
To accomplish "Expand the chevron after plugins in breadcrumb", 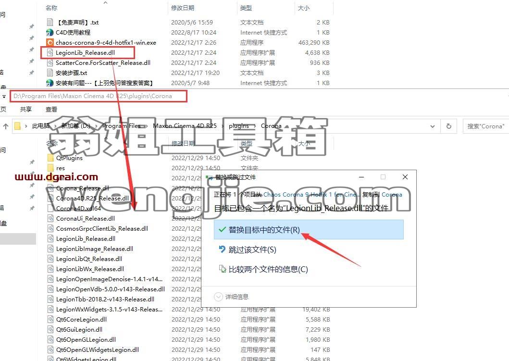I will click(255, 126).
